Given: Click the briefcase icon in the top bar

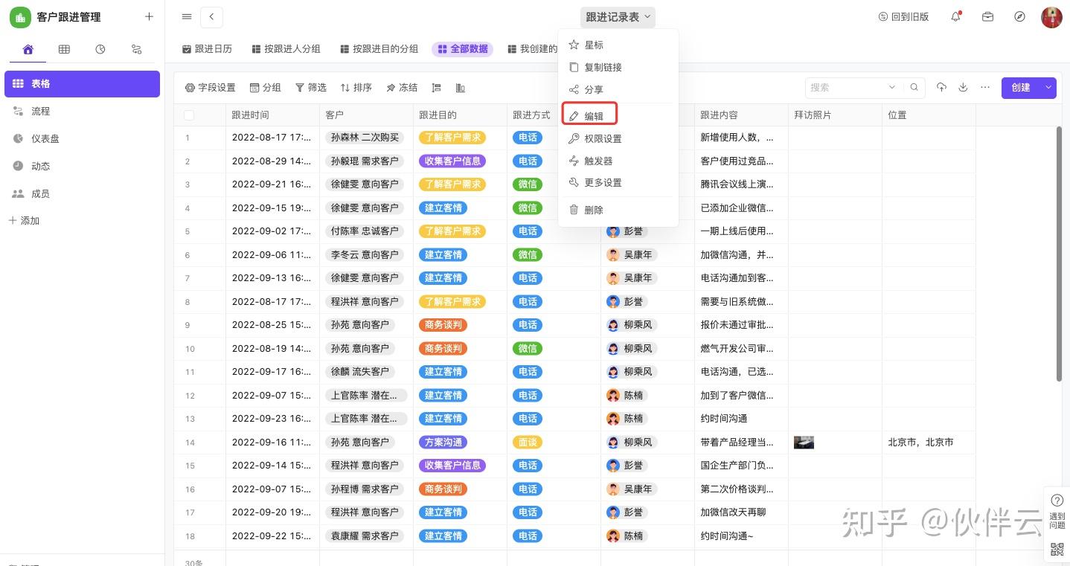Looking at the screenshot, I should [x=988, y=16].
